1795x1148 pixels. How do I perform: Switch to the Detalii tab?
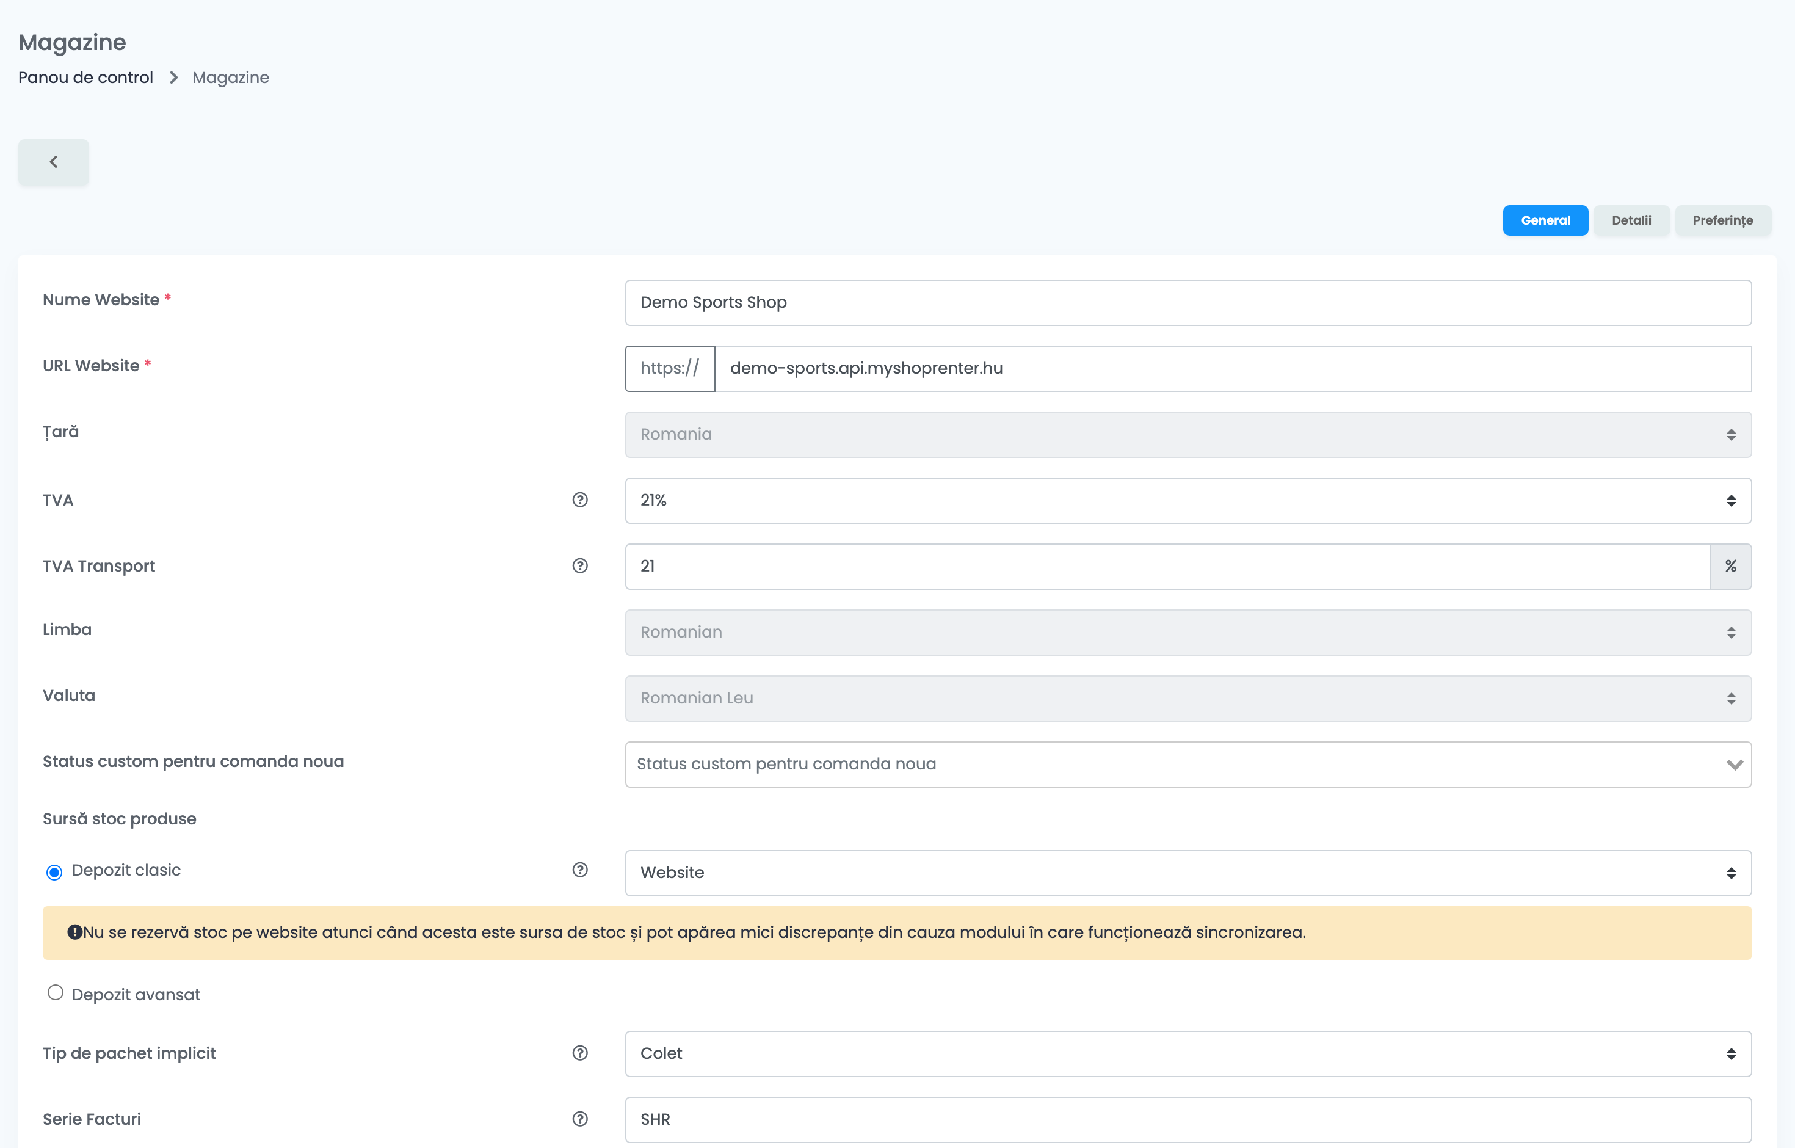[1631, 220]
